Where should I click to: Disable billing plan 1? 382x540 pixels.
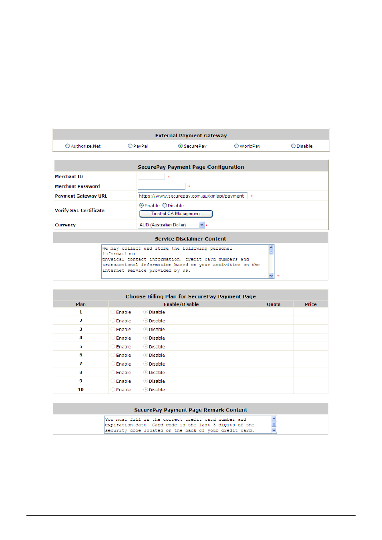pos(146,312)
